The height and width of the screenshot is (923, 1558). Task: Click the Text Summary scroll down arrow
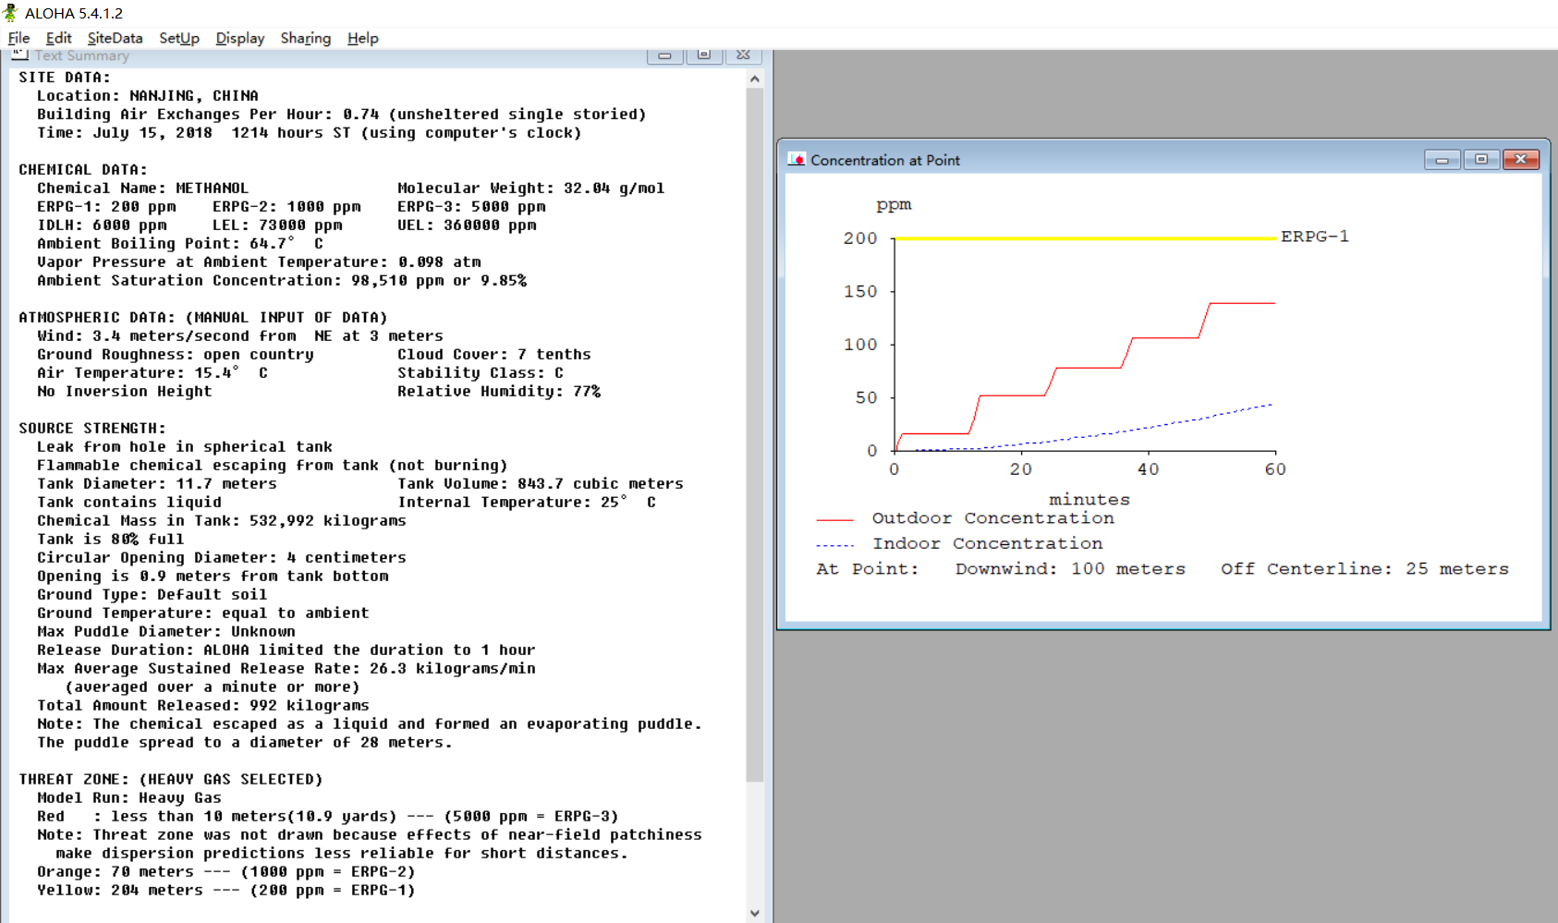(755, 913)
